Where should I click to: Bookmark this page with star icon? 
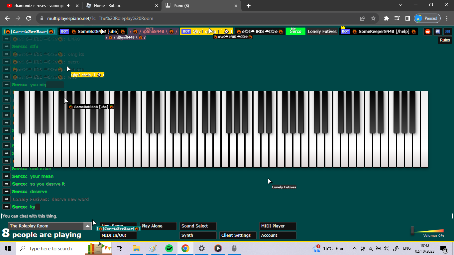pos(373,18)
